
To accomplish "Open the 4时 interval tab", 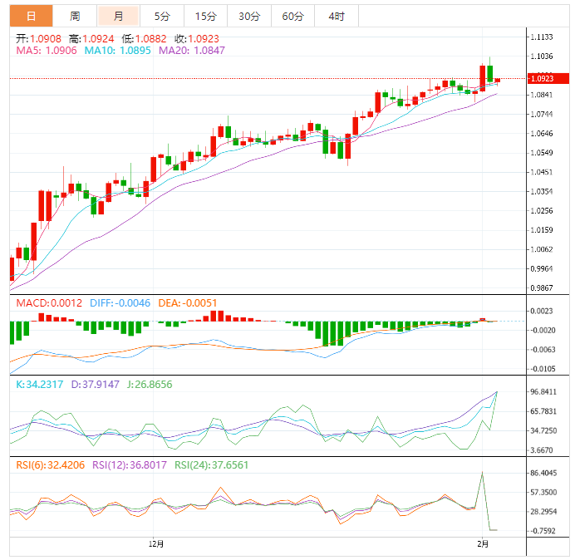I will click(337, 16).
